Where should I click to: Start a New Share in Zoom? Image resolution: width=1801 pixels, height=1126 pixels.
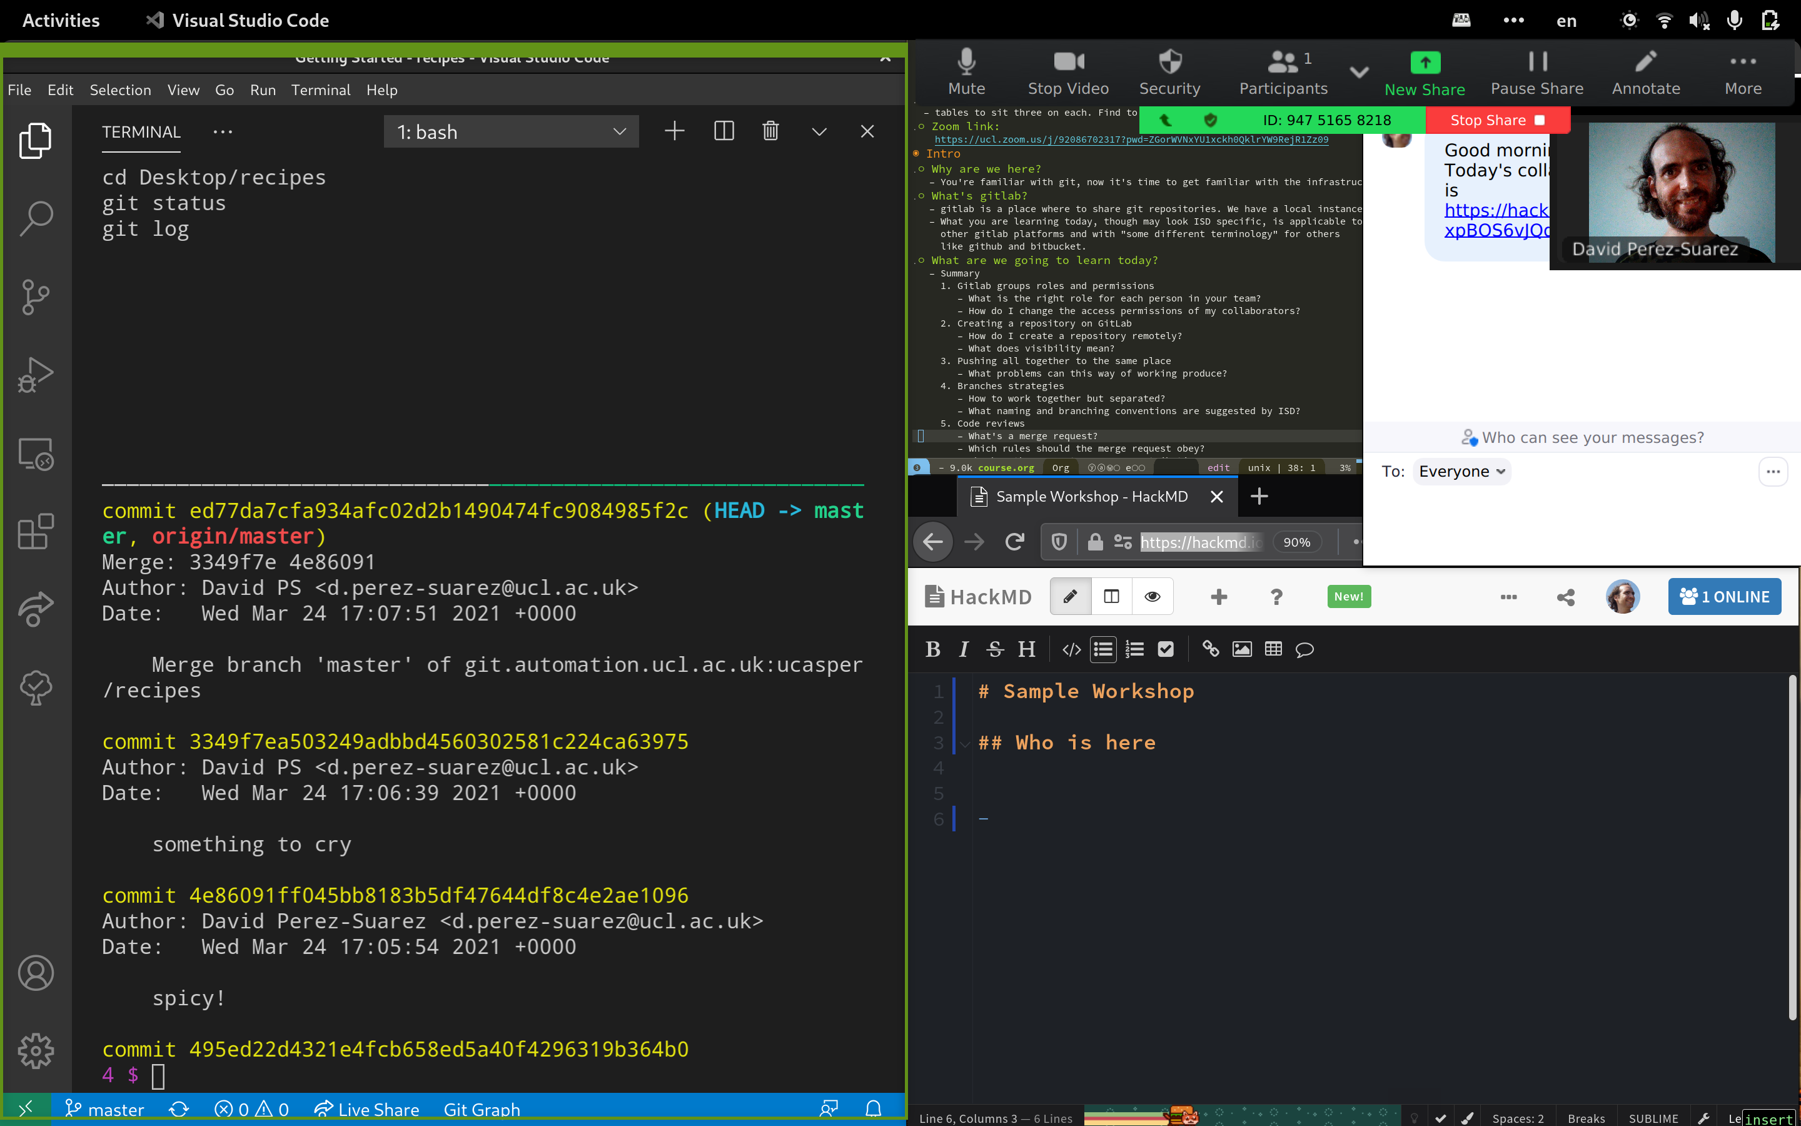(1425, 74)
